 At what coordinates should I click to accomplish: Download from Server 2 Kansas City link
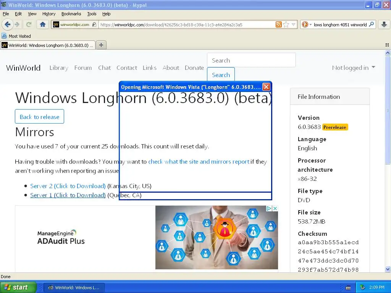tap(68, 186)
